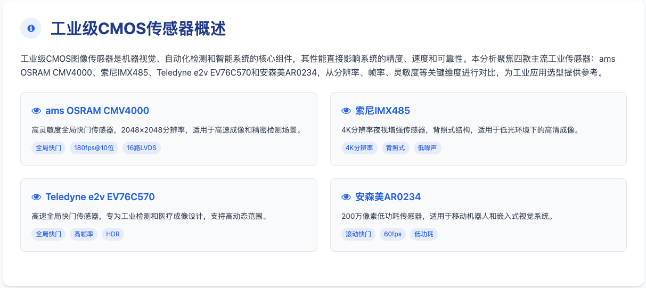The width and height of the screenshot is (646, 288).
Task: Select the 滚动快门 tag
Action: click(x=358, y=234)
